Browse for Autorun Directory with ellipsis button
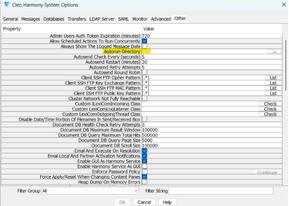The image size is (289, 206). [275, 52]
